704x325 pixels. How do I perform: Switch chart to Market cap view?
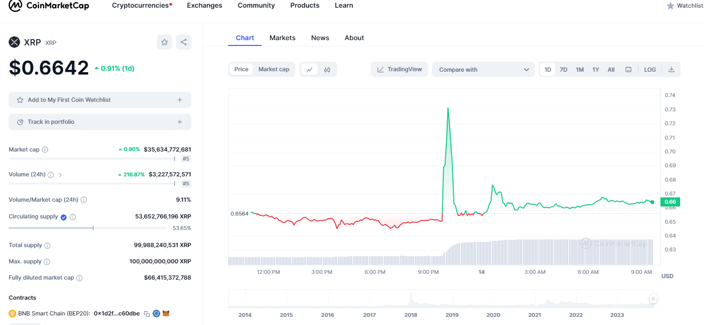click(274, 69)
